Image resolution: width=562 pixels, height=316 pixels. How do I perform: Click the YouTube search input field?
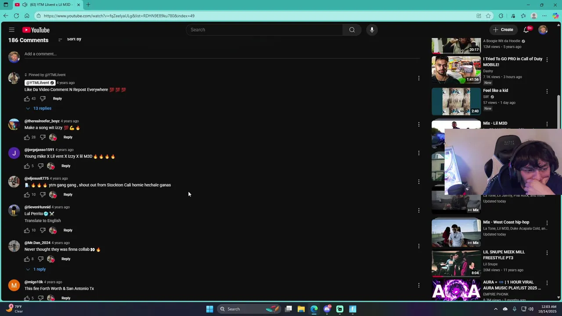[264, 30]
